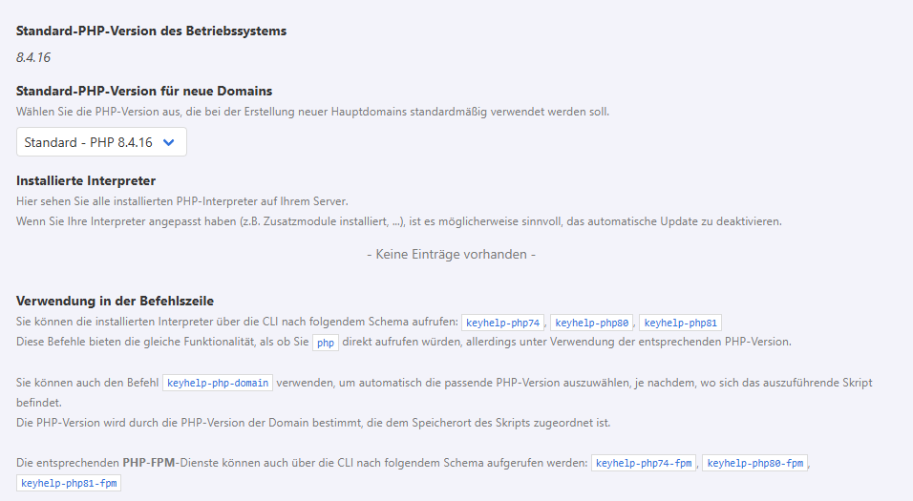Click the keyhelp-php-domain command tag

click(x=219, y=383)
